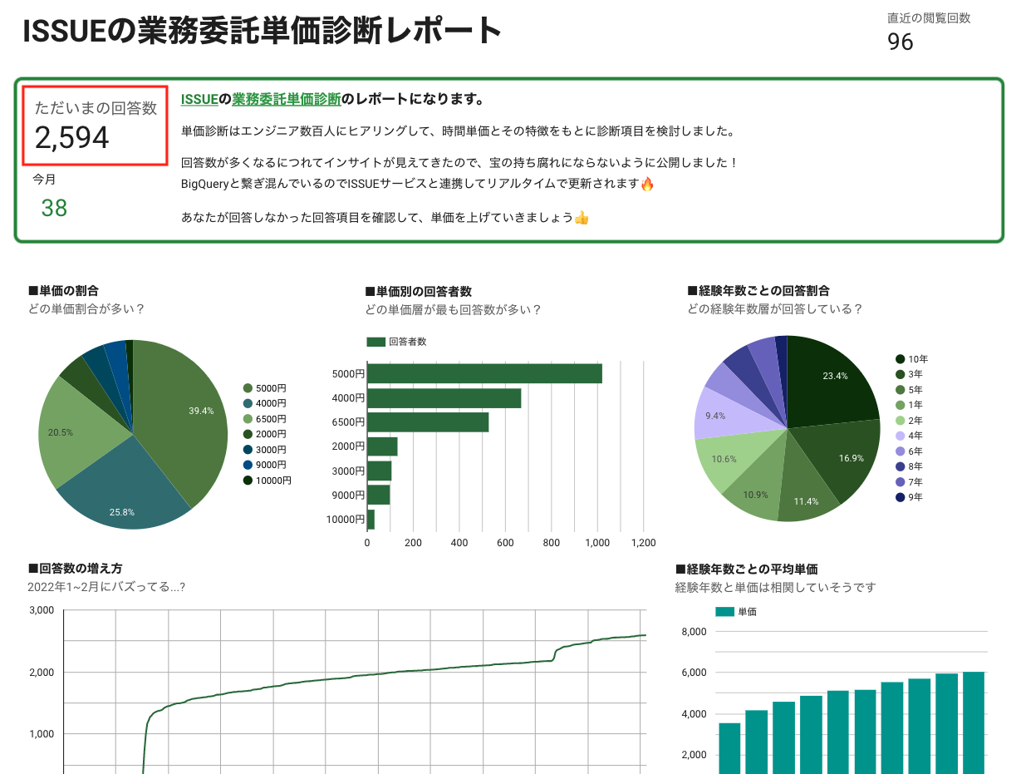This screenshot has width=1016, height=774.
Task: Click the ■経験年数ごとの平均単価 chart heading
Action: pos(747,569)
